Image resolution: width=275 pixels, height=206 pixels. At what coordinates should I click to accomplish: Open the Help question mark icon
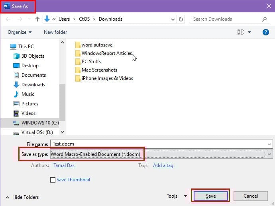[x=265, y=32]
